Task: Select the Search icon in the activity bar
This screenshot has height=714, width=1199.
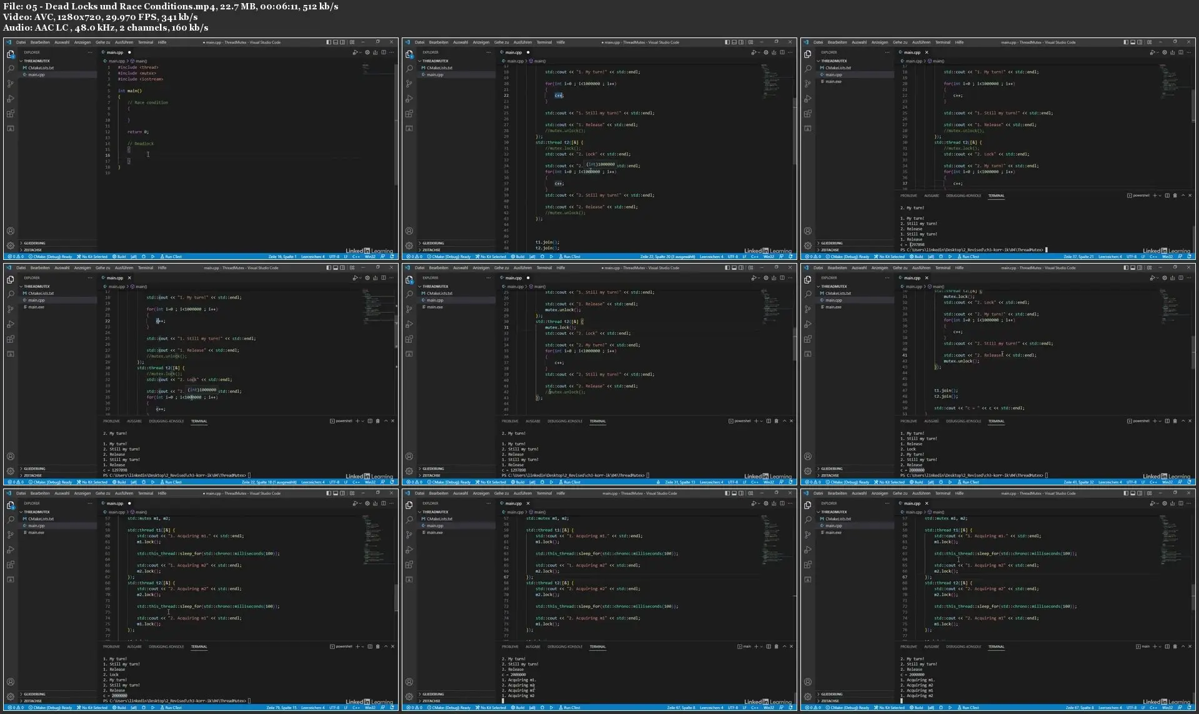Action: point(11,69)
